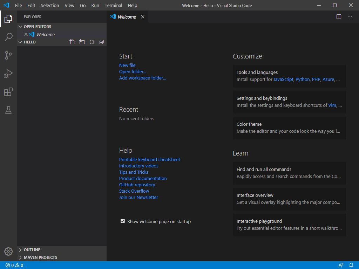The image size is (359, 269).
Task: Open the Source Control view icon
Action: point(8,55)
